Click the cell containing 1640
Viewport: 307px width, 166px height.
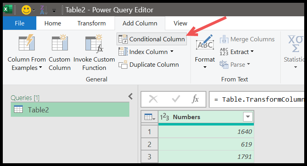(206, 132)
